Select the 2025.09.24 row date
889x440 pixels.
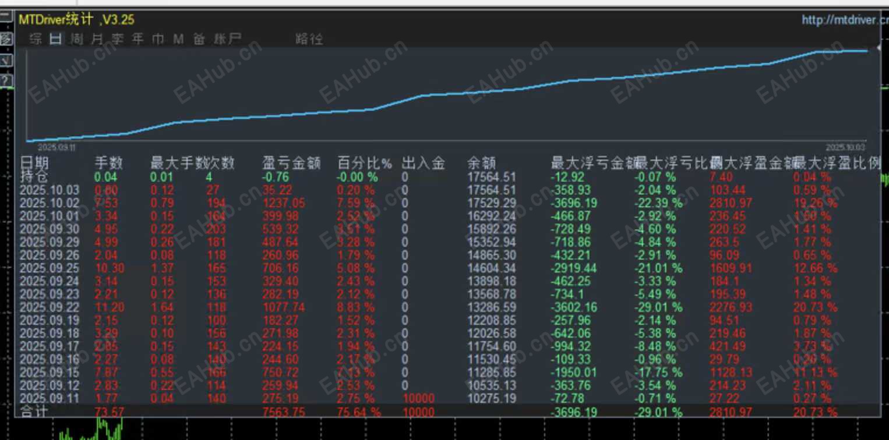(50, 281)
